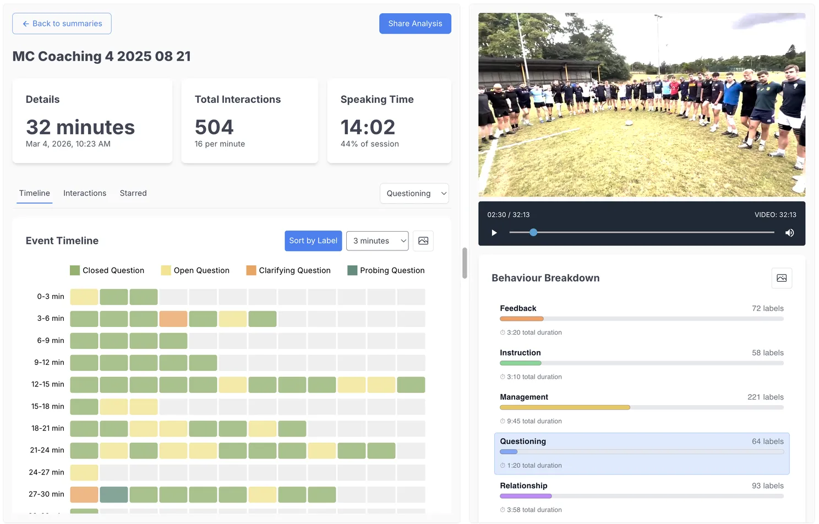Image resolution: width=819 pixels, height=524 pixels.
Task: Click the 44% of session text
Action: click(x=370, y=144)
